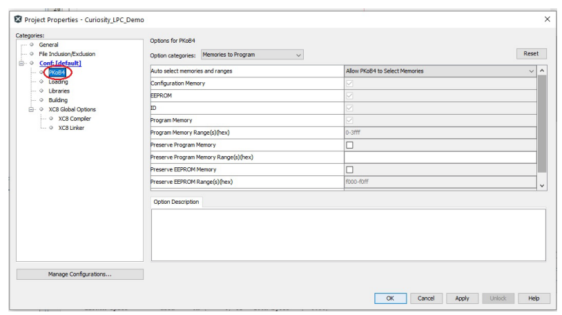Click Preserve Program Memory Range input field
Viewport: 562px width, 315px height.
pyautogui.click(x=440, y=157)
